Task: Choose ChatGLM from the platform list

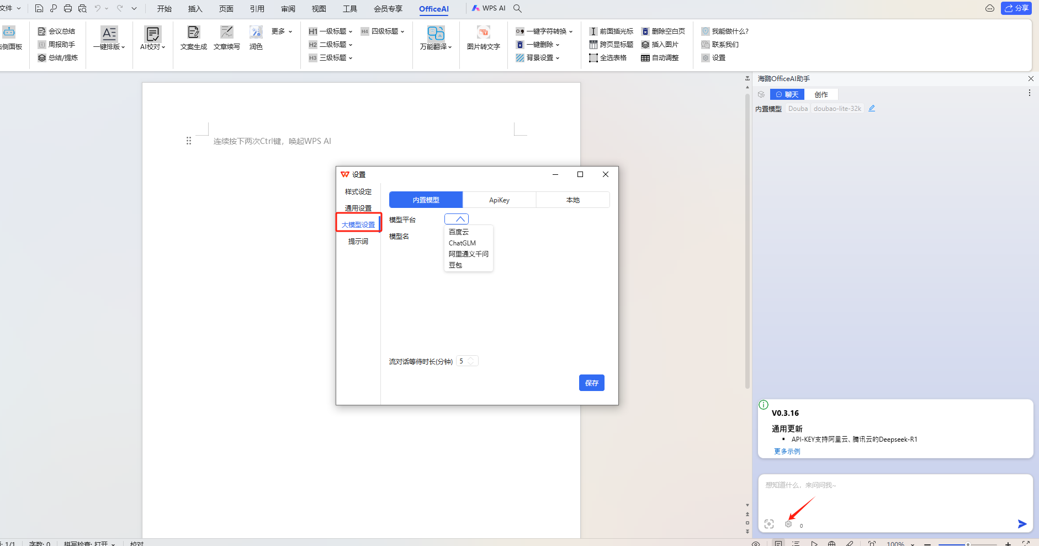Action: click(469, 243)
